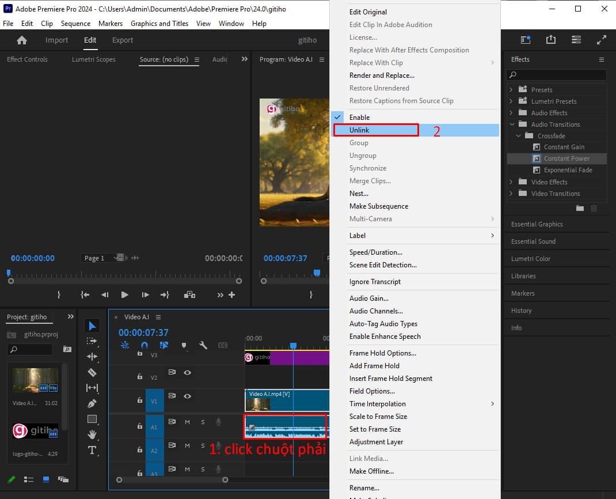Click the program monitor playhead marker

point(317,273)
